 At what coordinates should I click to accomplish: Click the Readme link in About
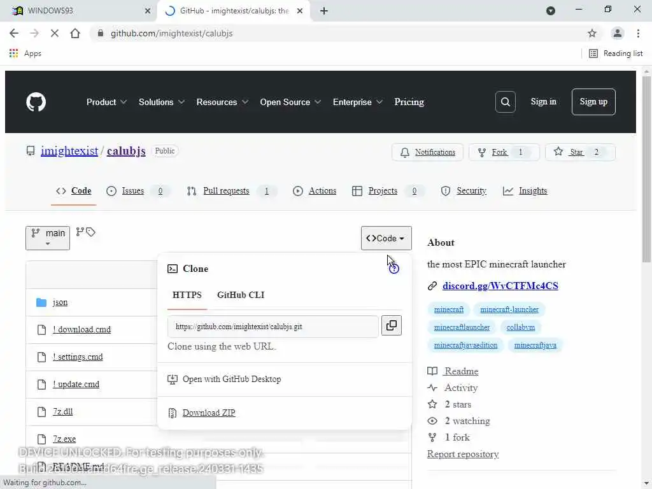(x=461, y=371)
